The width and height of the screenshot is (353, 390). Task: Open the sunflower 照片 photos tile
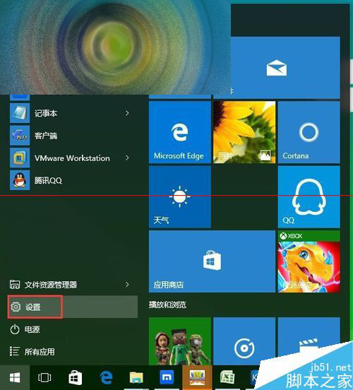244,132
